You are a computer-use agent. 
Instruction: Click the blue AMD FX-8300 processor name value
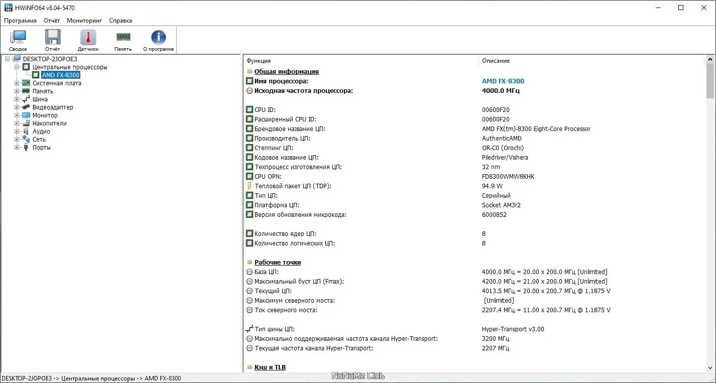[503, 81]
